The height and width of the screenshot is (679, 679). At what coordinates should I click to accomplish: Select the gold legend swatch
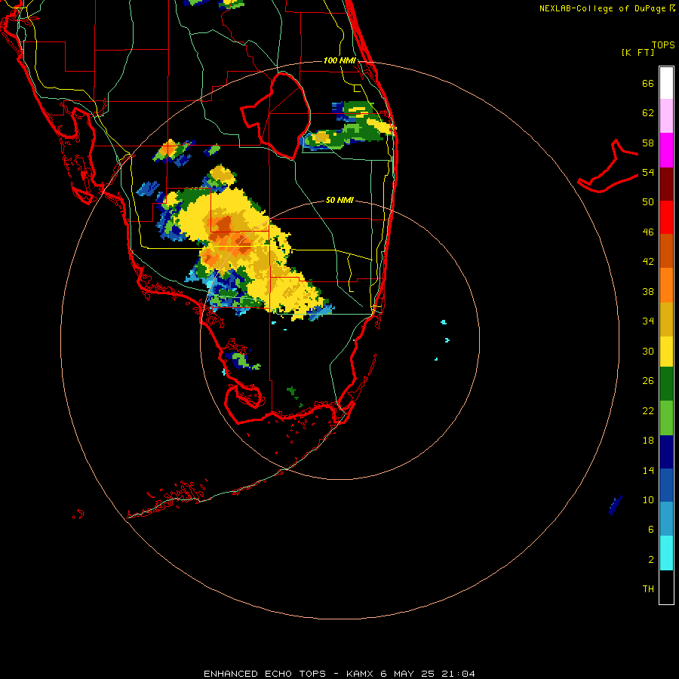point(666,319)
